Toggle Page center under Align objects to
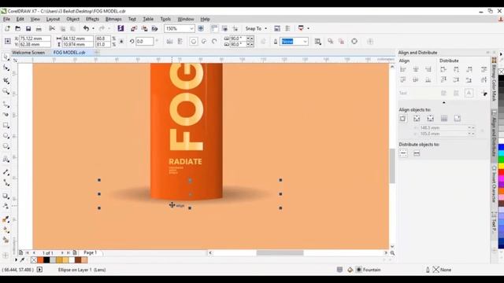This screenshot has width=504, height=283. pos(431,119)
